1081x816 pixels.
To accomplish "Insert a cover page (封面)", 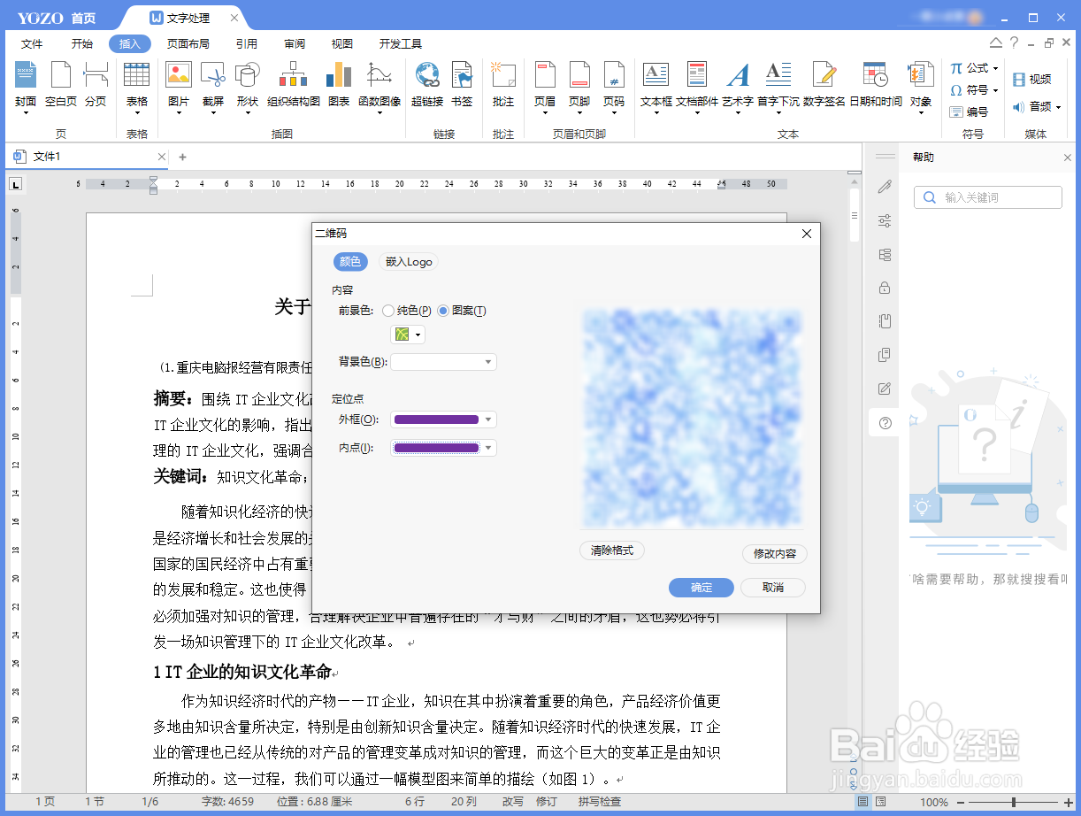I will point(26,86).
